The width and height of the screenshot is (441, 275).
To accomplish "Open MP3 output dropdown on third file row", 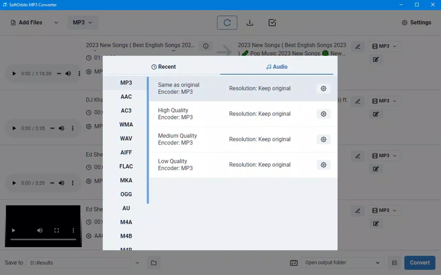I will pos(384,156).
